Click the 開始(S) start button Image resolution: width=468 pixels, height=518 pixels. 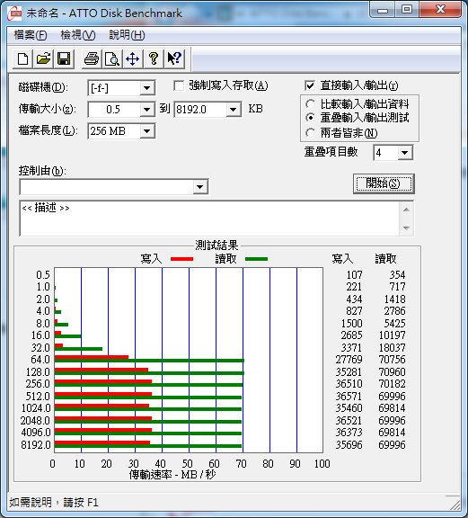pyautogui.click(x=384, y=183)
